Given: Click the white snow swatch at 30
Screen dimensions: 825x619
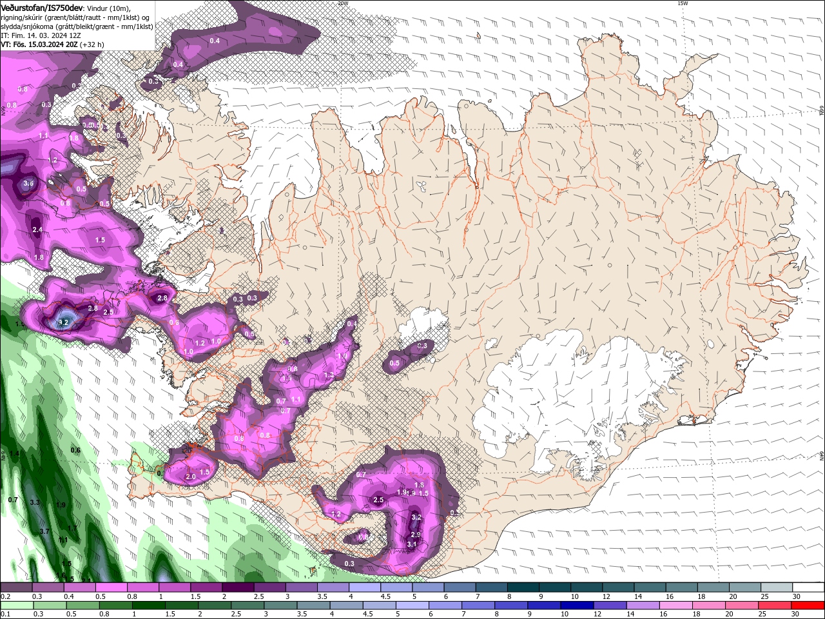Looking at the screenshot, I should pos(808,587).
